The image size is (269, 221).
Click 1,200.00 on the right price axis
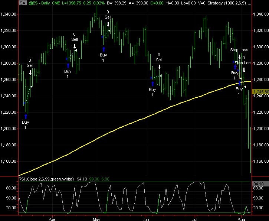pyautogui.click(x=261, y=129)
